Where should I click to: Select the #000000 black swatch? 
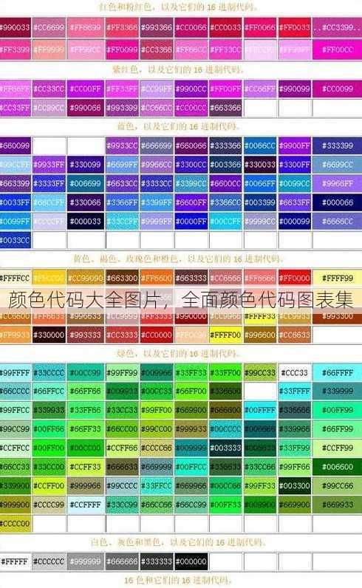click(x=191, y=561)
